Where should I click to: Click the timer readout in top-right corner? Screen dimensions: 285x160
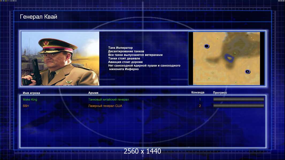coord(281,1)
